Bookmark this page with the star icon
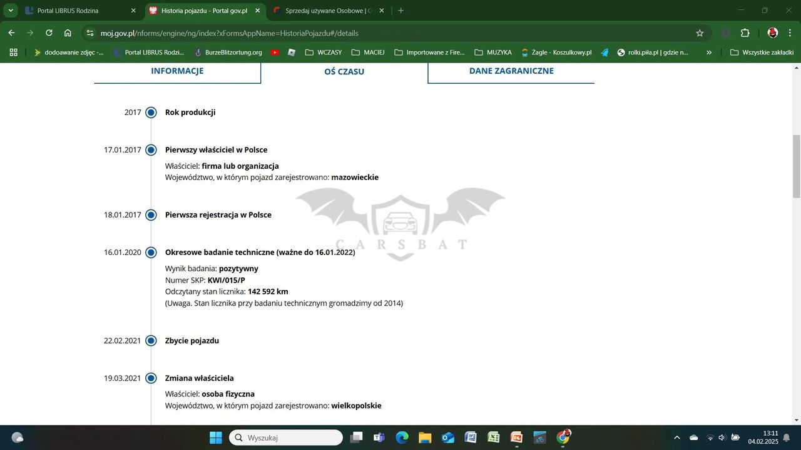801x450 pixels. 700,33
